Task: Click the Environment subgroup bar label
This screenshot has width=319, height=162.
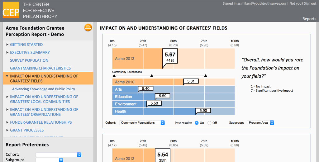Action: tap(126, 104)
